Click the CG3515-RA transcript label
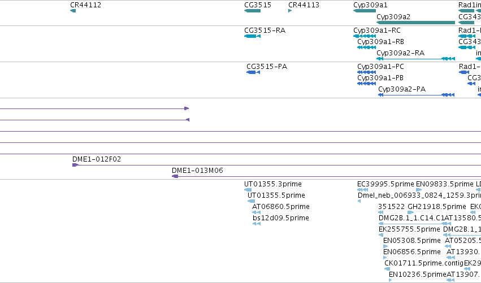 (x=265, y=31)
